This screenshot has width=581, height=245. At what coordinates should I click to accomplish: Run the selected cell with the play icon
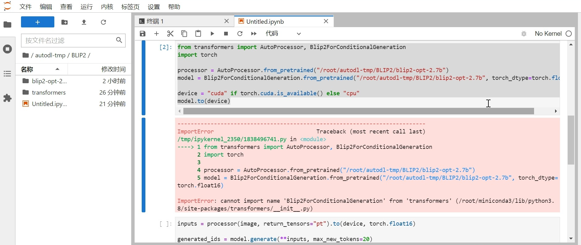[x=212, y=34]
